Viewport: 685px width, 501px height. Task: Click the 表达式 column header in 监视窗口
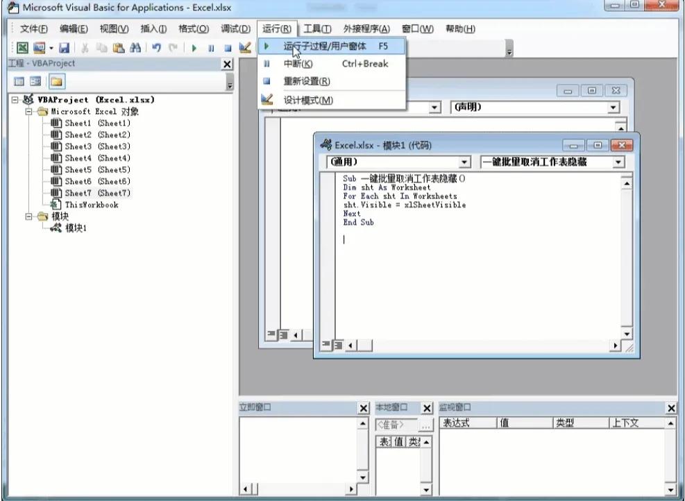coord(468,423)
